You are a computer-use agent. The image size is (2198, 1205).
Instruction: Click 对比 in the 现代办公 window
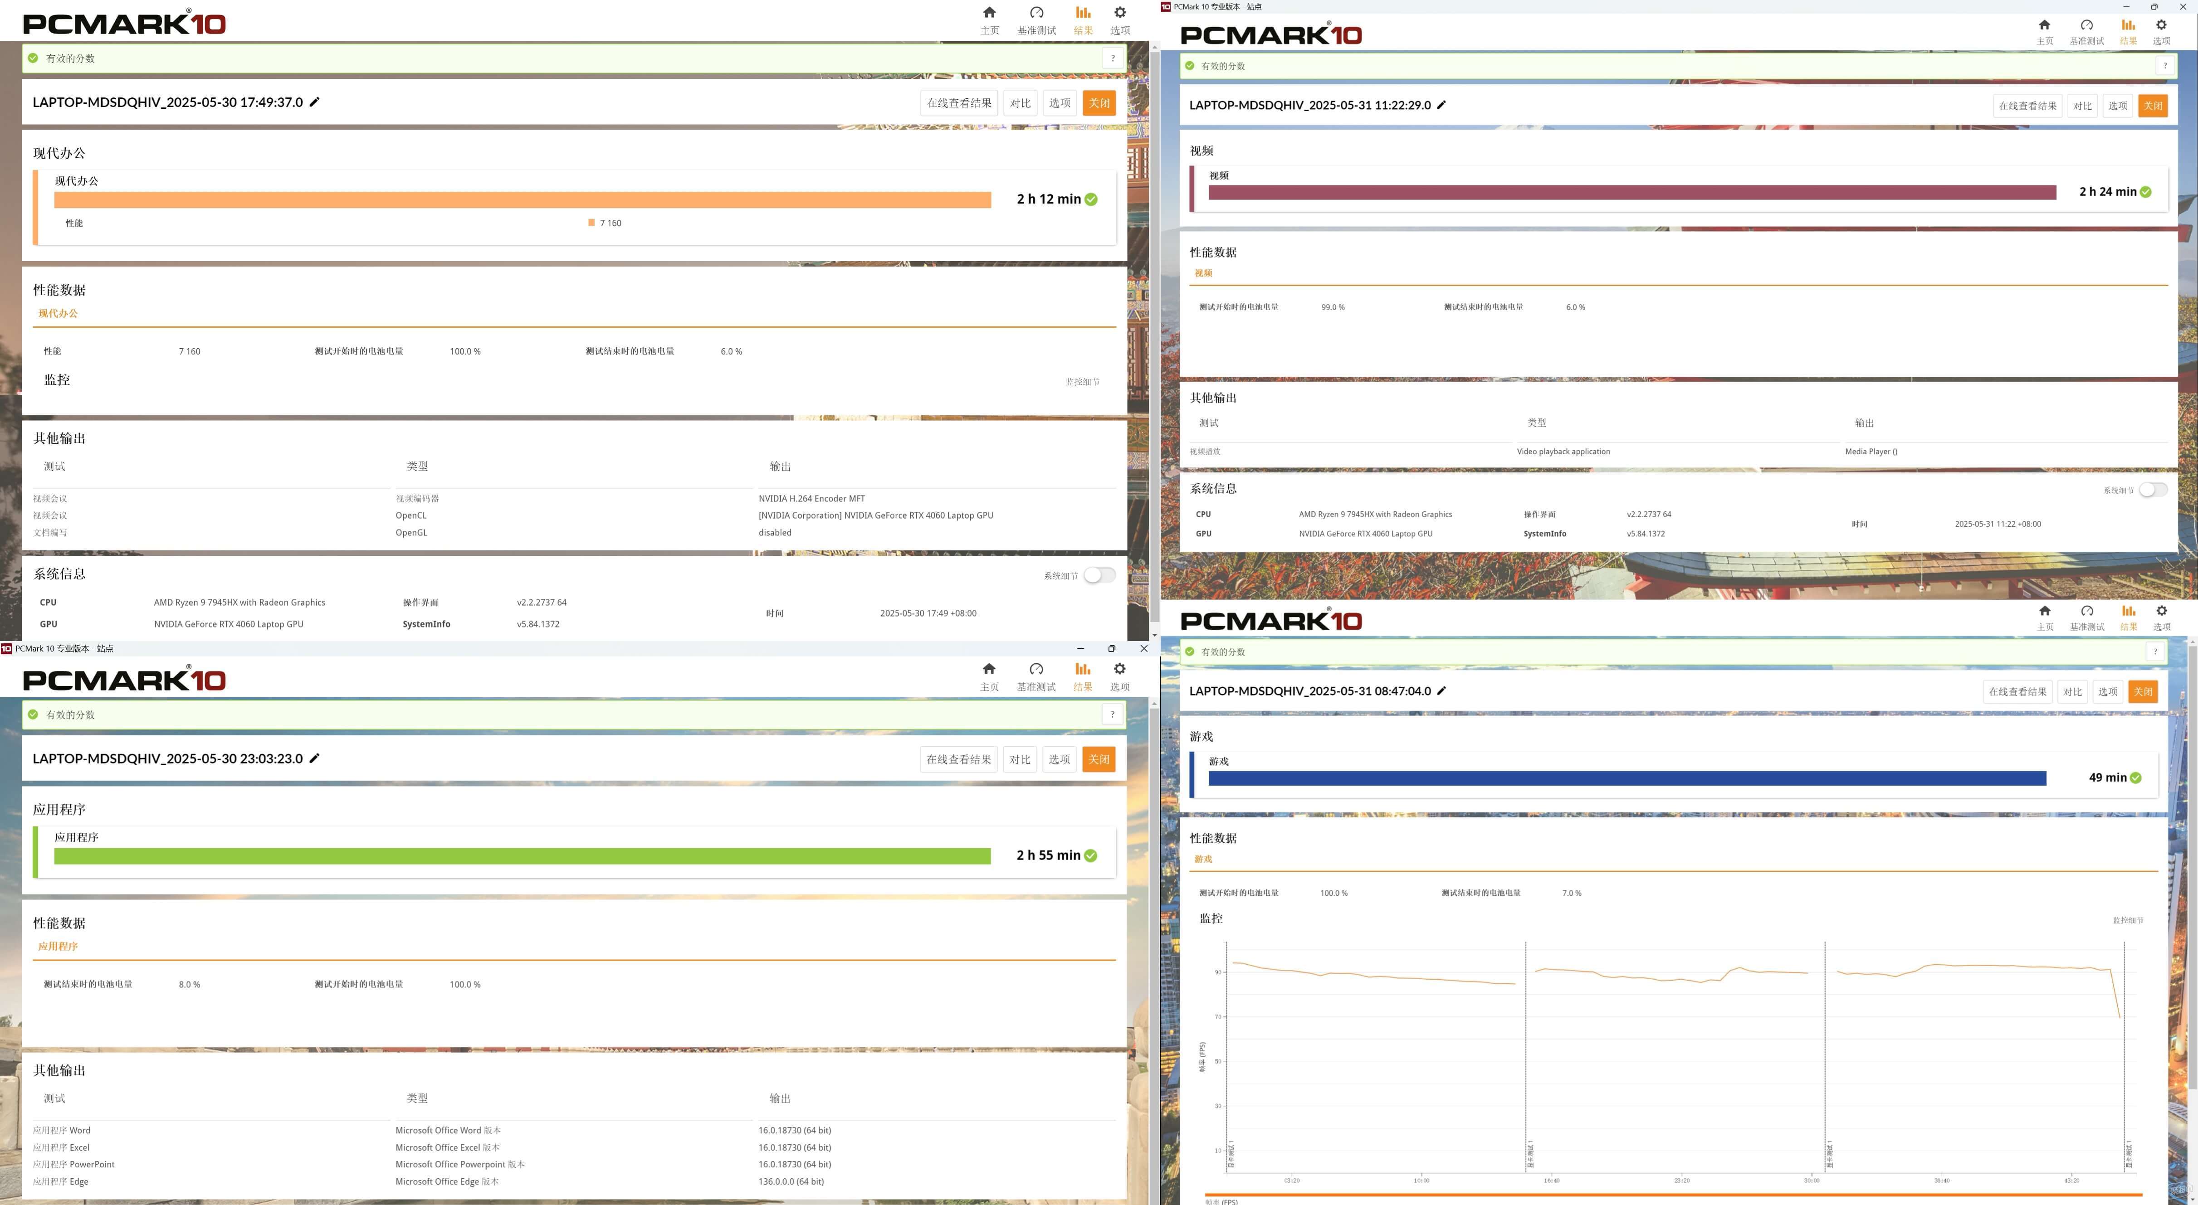coord(1021,103)
